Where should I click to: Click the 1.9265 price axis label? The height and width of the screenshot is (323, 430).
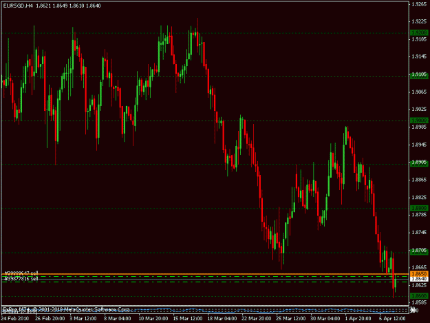click(x=420, y=4)
